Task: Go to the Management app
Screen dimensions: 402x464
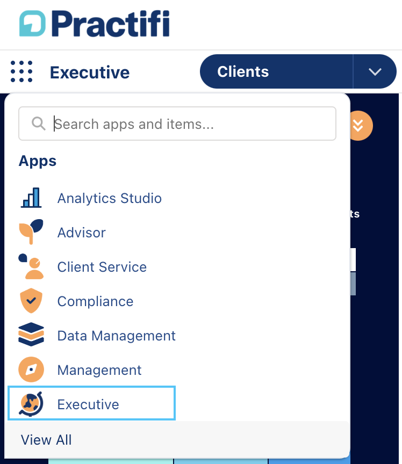Action: pyautogui.click(x=99, y=370)
